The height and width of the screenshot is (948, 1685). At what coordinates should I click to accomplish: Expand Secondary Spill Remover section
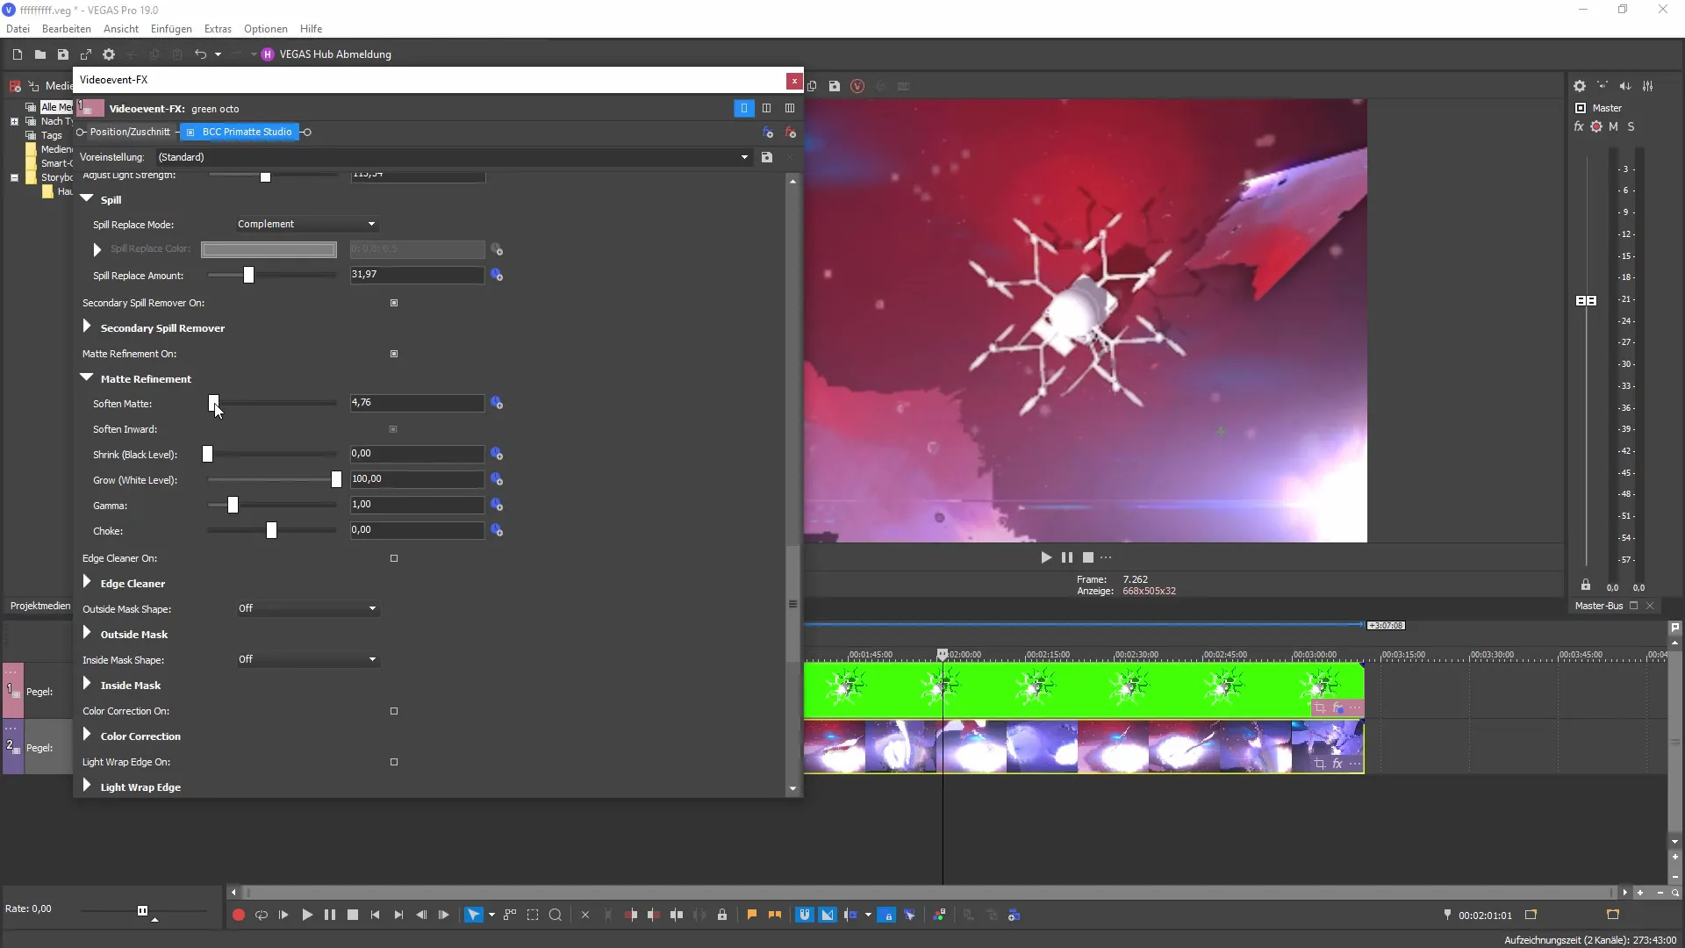point(87,327)
